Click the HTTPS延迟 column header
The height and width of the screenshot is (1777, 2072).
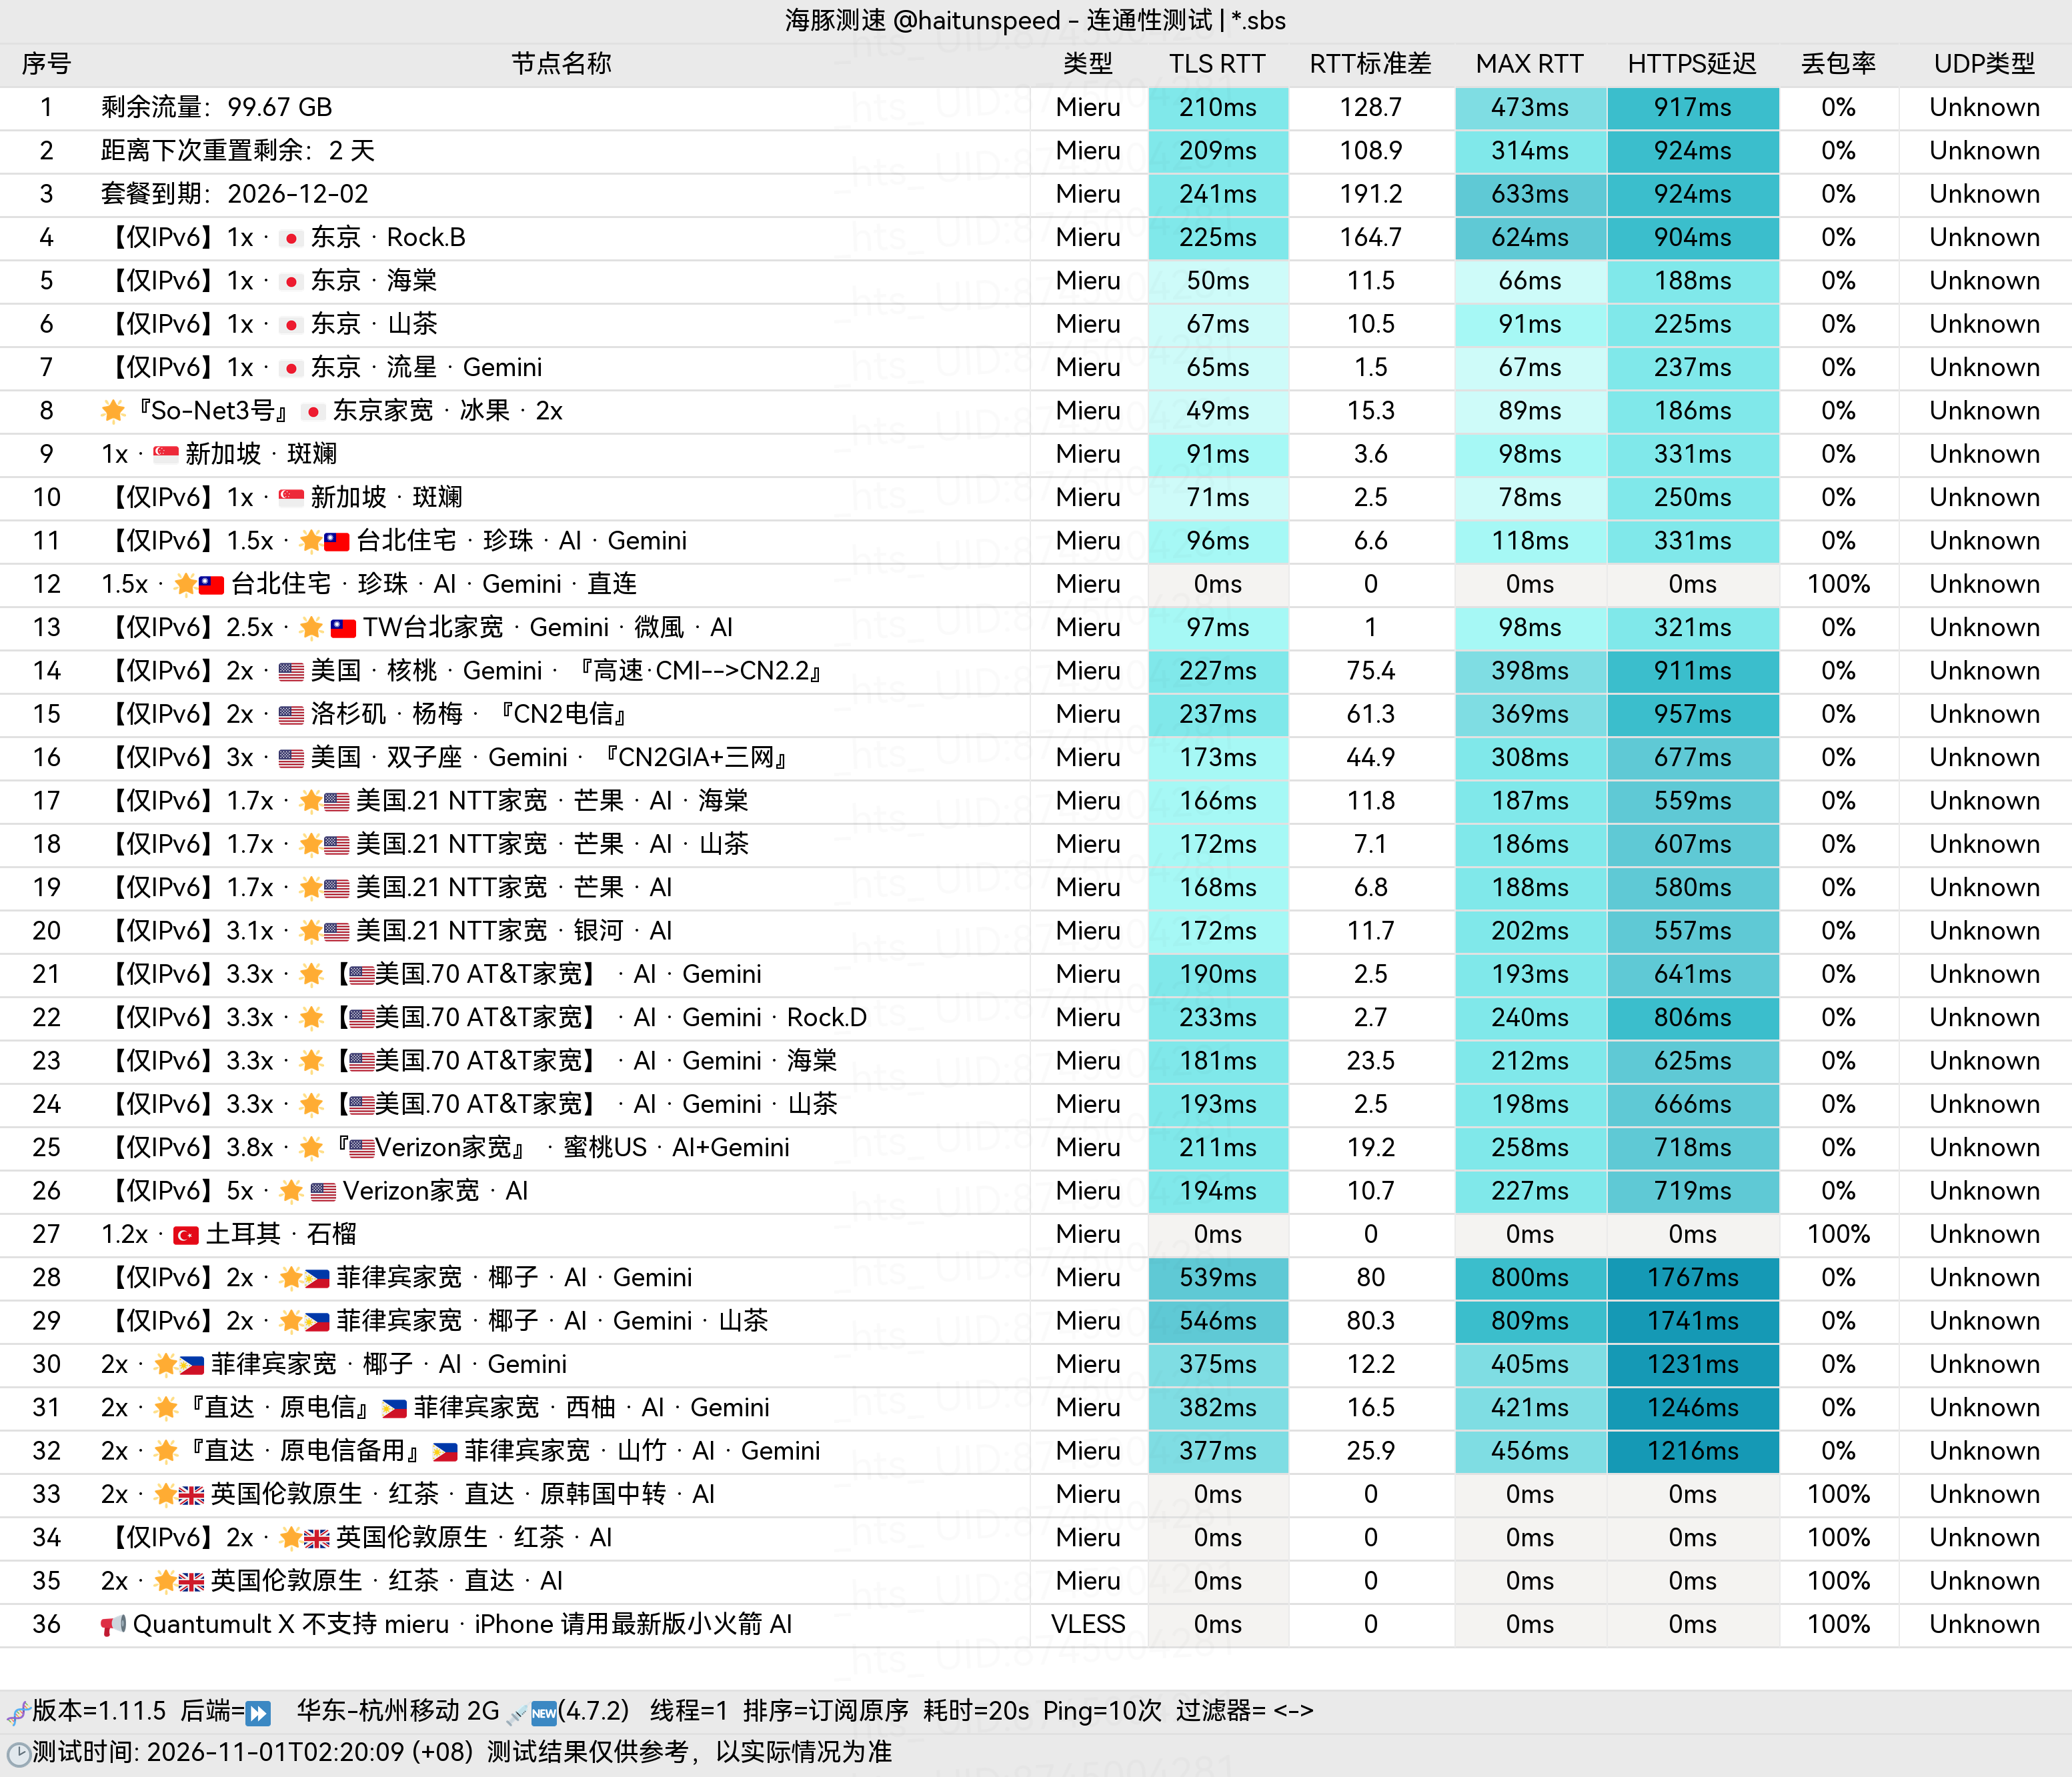coord(1692,64)
